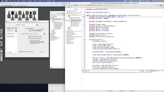Select ChessController.java in Package Explorer
164x92 pixels.
pos(76,20)
